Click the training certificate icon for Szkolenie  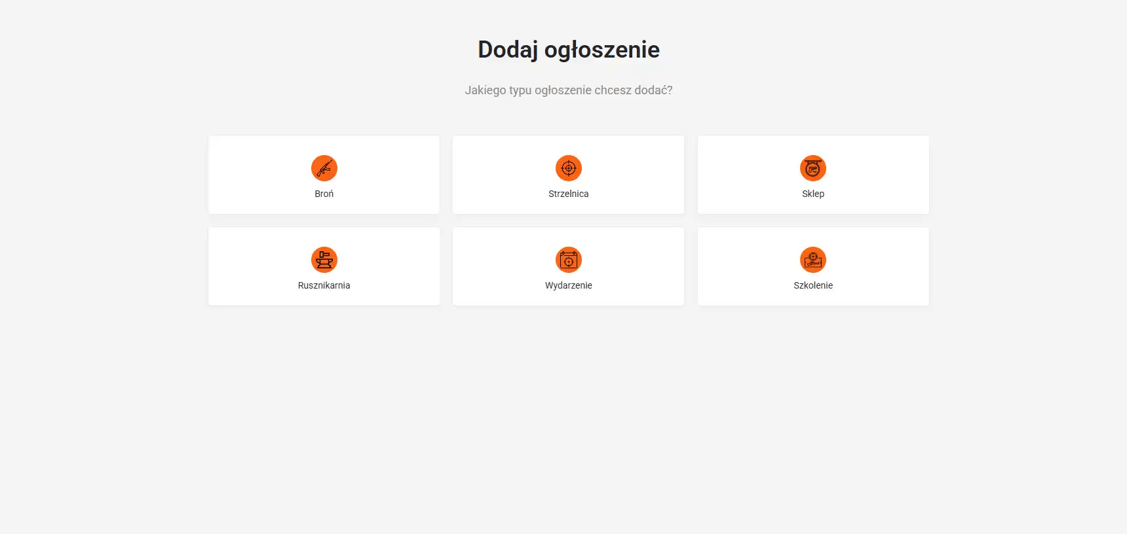pos(812,260)
